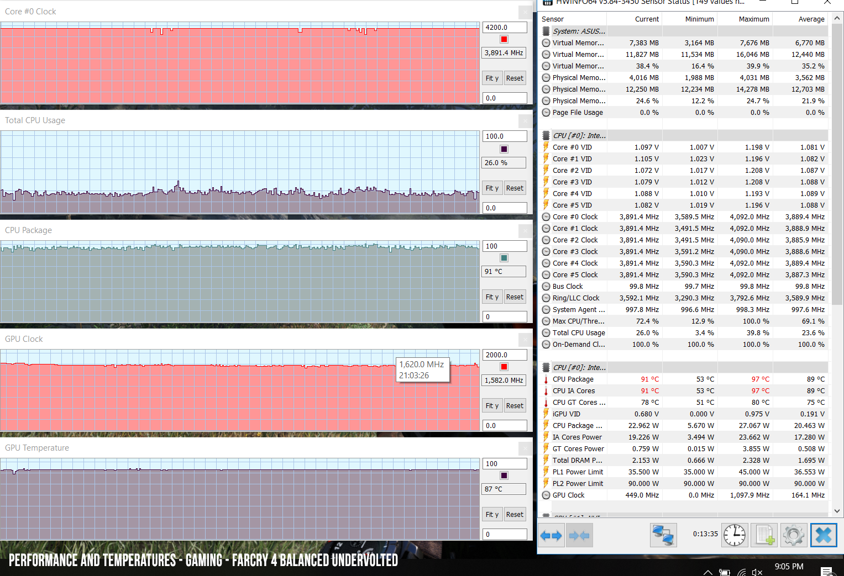This screenshot has height=576, width=844.
Task: Select the Page File Usage sensor row
Action: (x=684, y=113)
